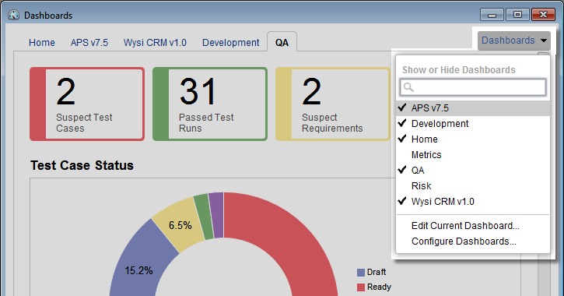Click the Dashboards dropdown arrow
This screenshot has height=296, width=564.
tap(544, 41)
